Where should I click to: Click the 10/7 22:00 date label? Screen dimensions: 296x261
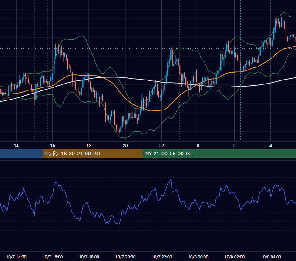pos(162,257)
